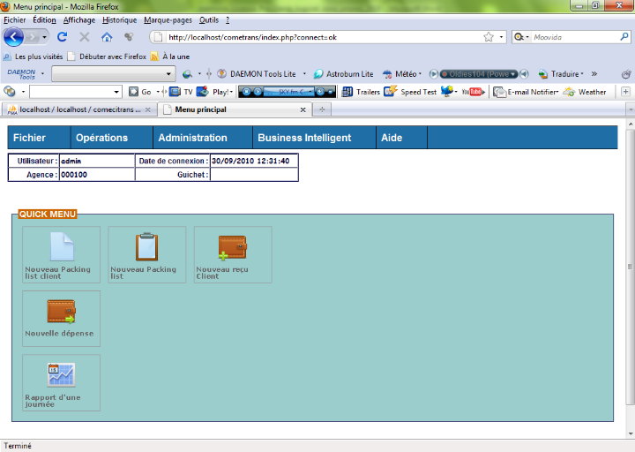Show more toolbar items with chevron
The width and height of the screenshot is (635, 452).
[594, 74]
